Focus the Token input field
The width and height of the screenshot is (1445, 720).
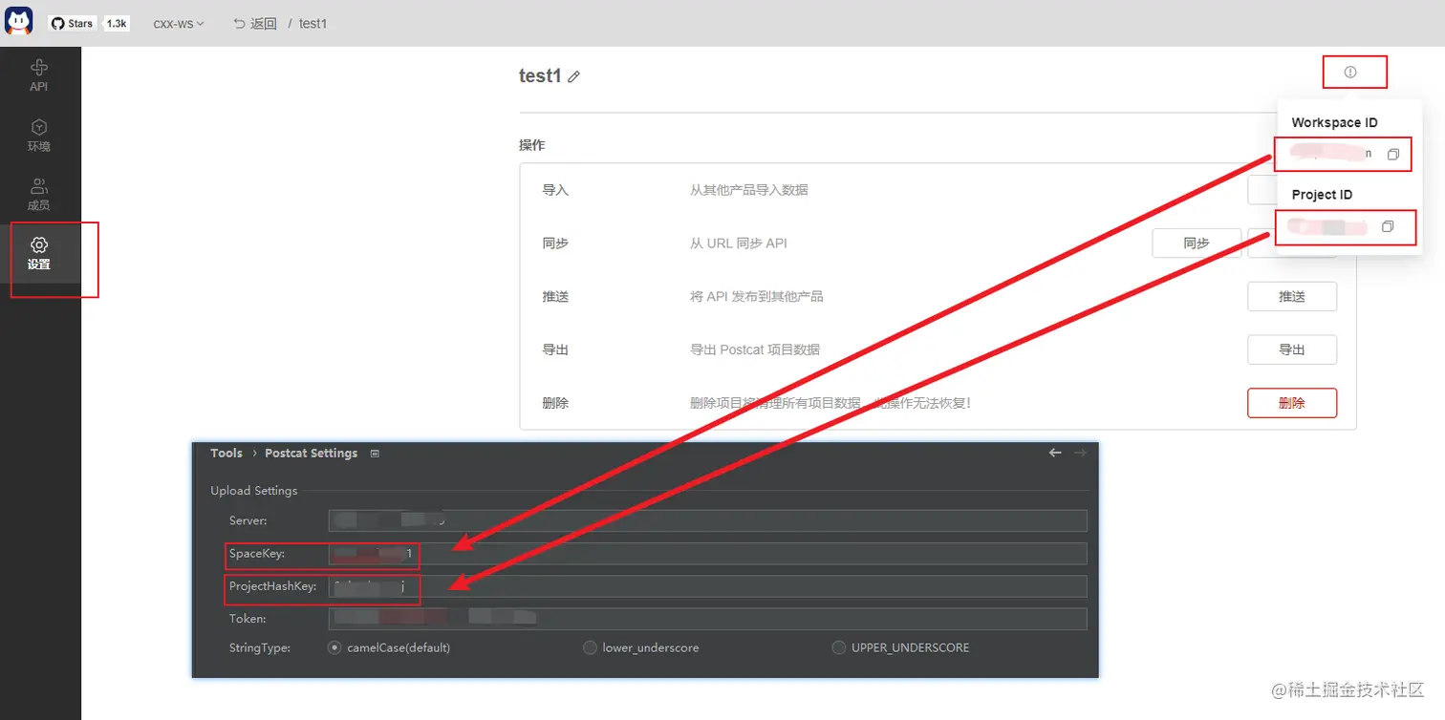coord(707,619)
